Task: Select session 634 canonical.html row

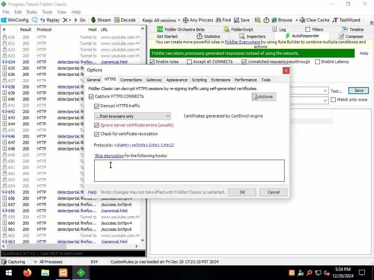Action: [72, 62]
